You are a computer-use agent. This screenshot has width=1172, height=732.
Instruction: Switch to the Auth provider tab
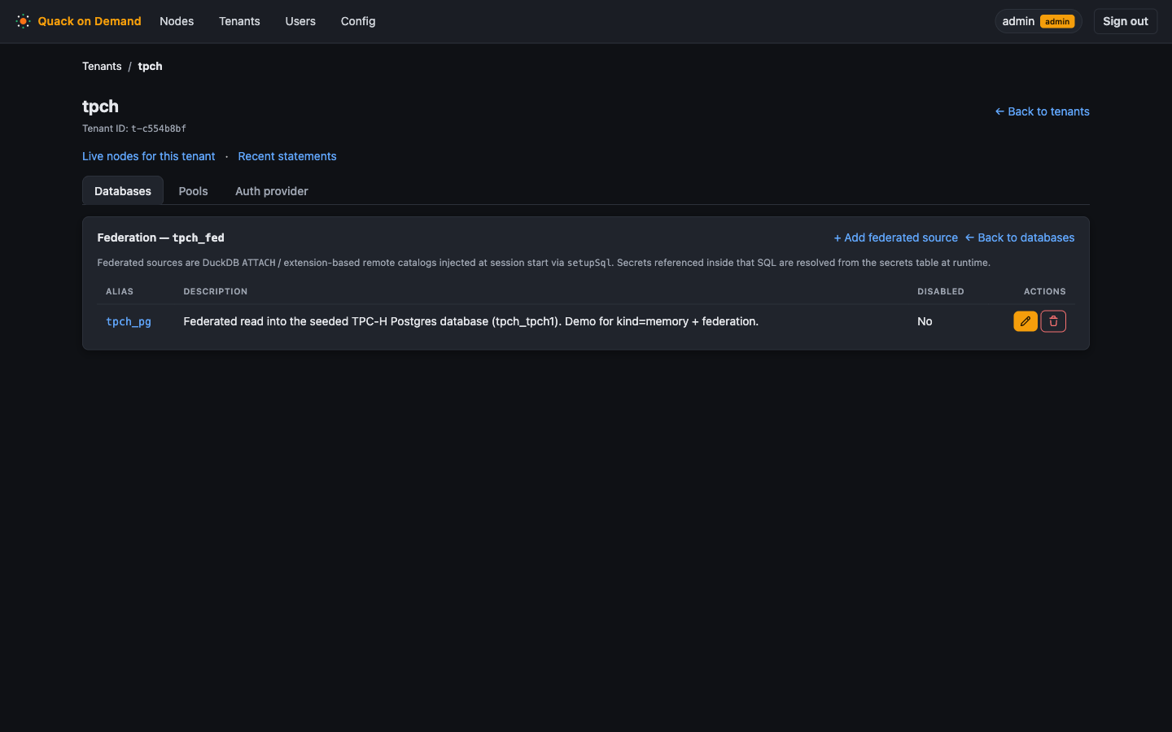272,191
